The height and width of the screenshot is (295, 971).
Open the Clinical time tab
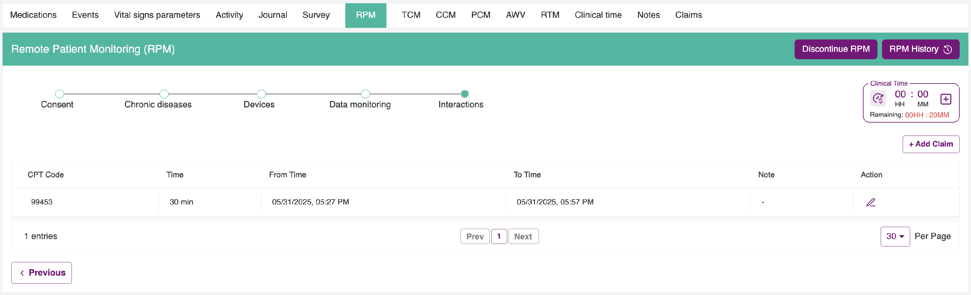click(598, 15)
